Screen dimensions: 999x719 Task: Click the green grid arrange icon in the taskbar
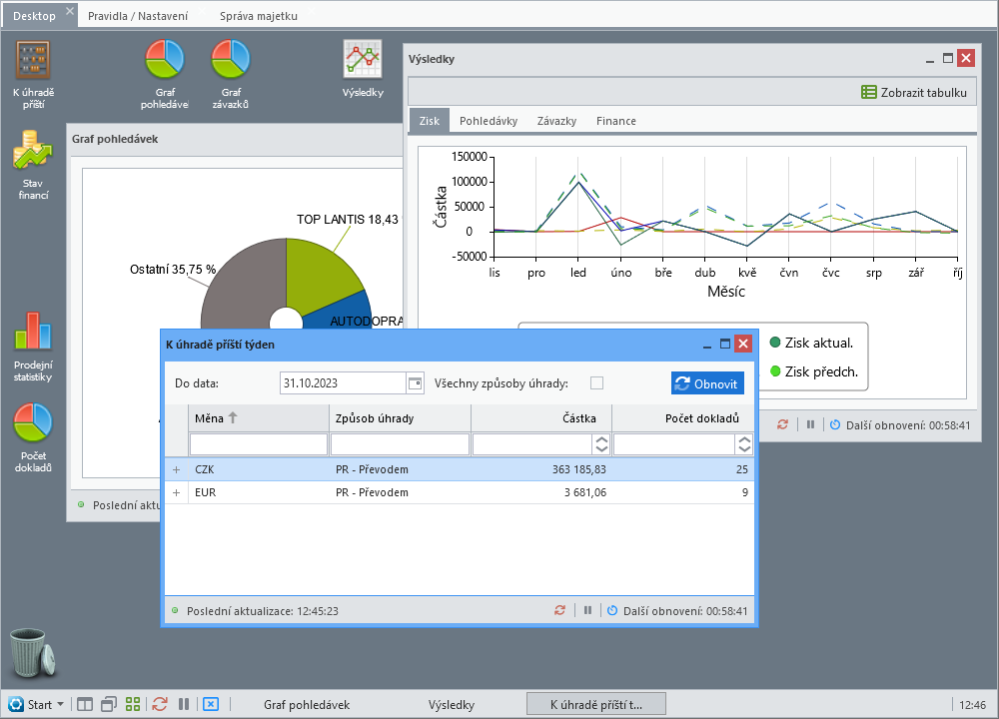[x=133, y=704]
